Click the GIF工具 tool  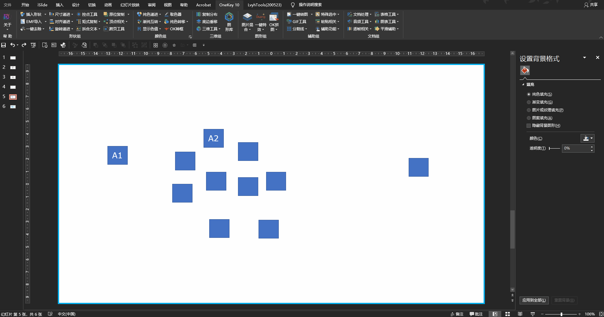296,22
